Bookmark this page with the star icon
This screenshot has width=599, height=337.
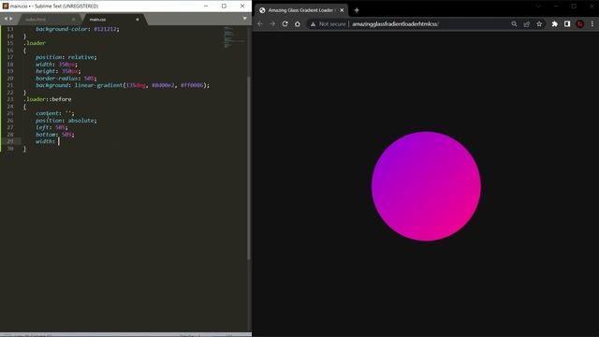[539, 24]
